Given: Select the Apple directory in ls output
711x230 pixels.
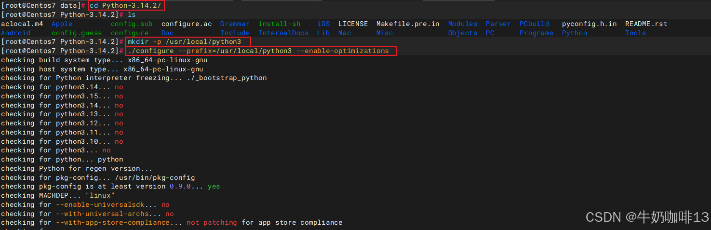Looking at the screenshot, I should pyautogui.click(x=62, y=24).
